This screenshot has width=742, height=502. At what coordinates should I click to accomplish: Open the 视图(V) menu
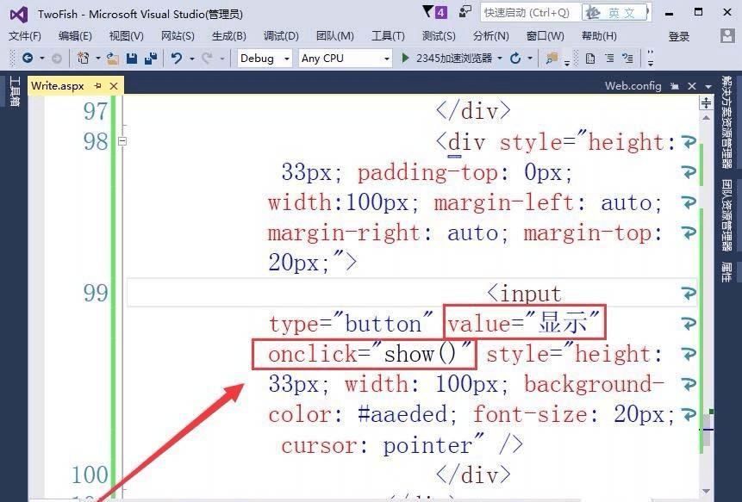click(127, 36)
